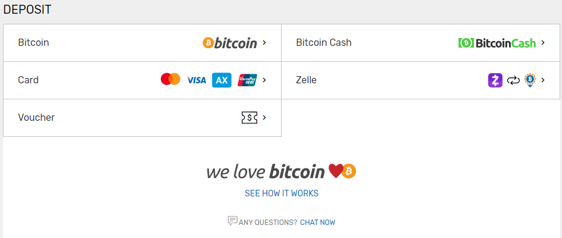562x238 pixels.
Task: Expand the Card row chevron
Action: 264,80
